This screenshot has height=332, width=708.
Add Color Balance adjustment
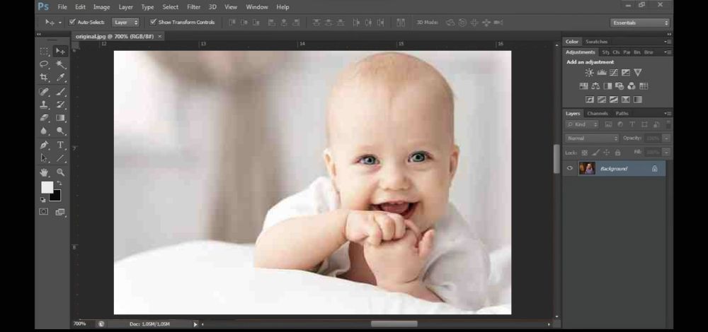[x=595, y=86]
